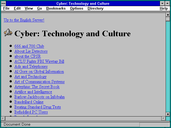Open the Options menu

coord(77,8)
